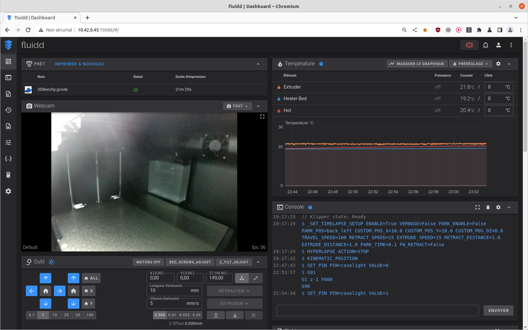Open Temperature panel settings gear

pos(498,64)
